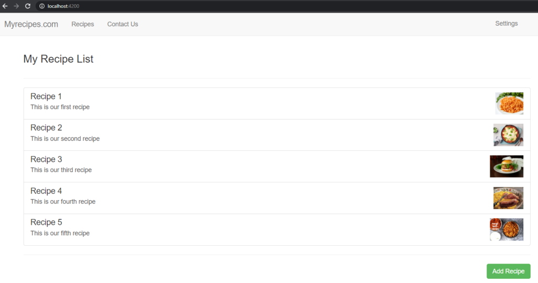538x283 pixels.
Task: Select the Recipe 4 list item
Action: pos(277,198)
